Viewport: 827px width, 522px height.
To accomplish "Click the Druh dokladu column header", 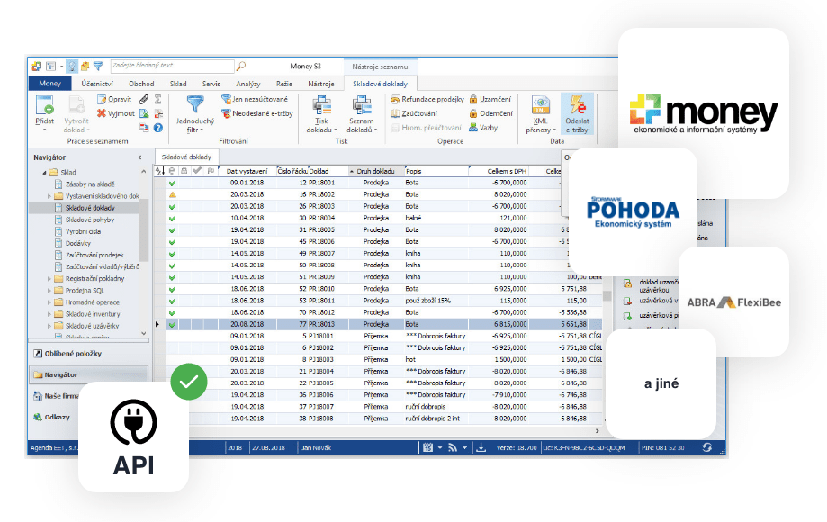I will (x=376, y=171).
